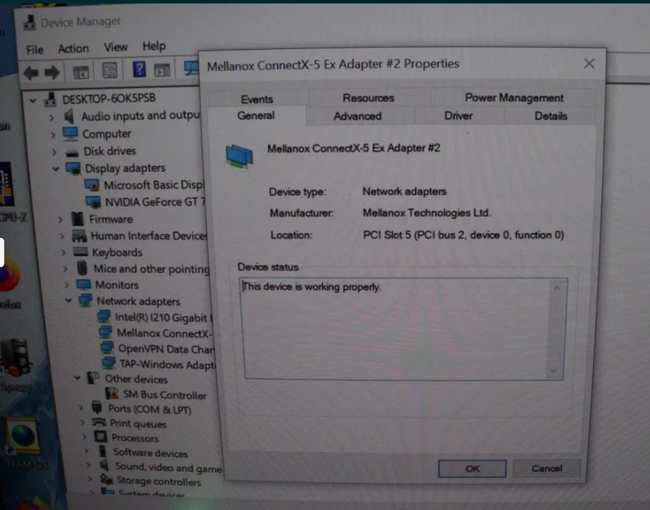Image resolution: width=650 pixels, height=510 pixels.
Task: Click the blue Help question mark icon
Action: pyautogui.click(x=139, y=70)
